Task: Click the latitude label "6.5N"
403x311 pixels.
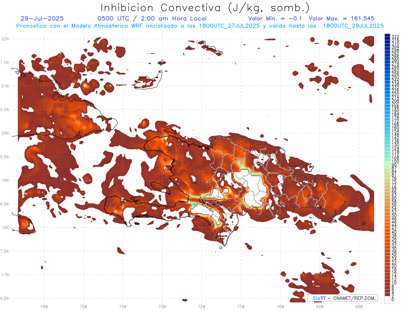Action: pyautogui.click(x=4, y=298)
